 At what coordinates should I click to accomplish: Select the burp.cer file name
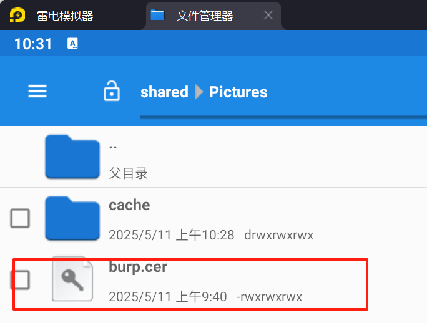point(138,267)
